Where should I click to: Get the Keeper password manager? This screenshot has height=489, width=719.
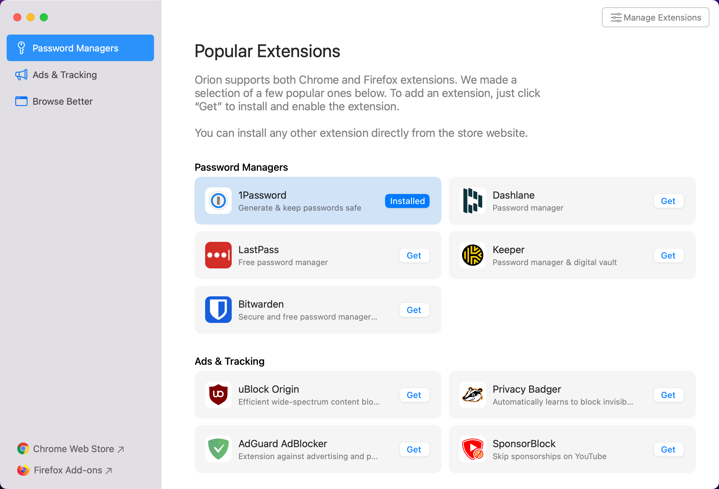(667, 255)
